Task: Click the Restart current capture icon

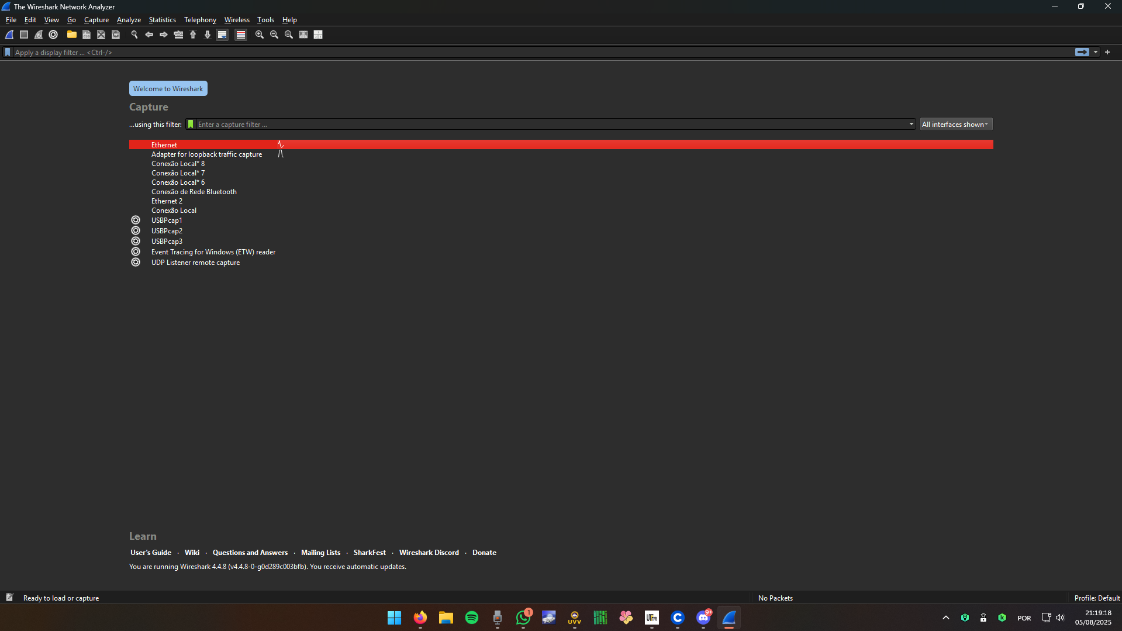Action: (x=39, y=35)
